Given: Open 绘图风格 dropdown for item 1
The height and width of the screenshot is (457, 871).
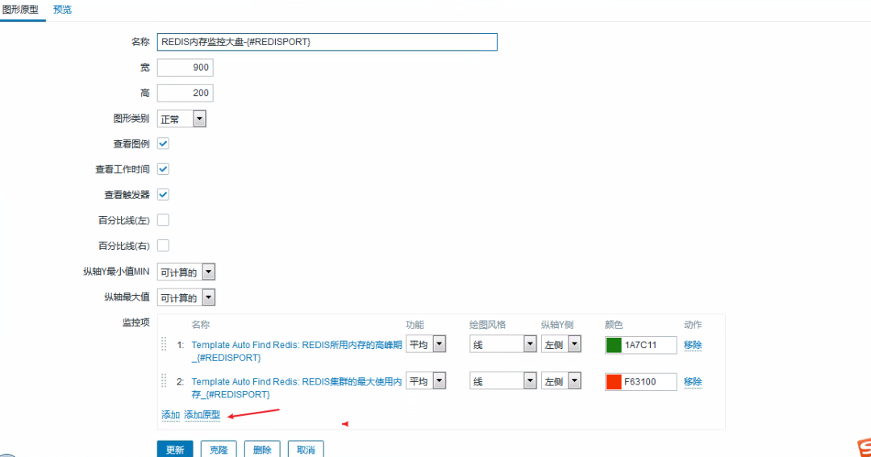Looking at the screenshot, I should click(503, 344).
